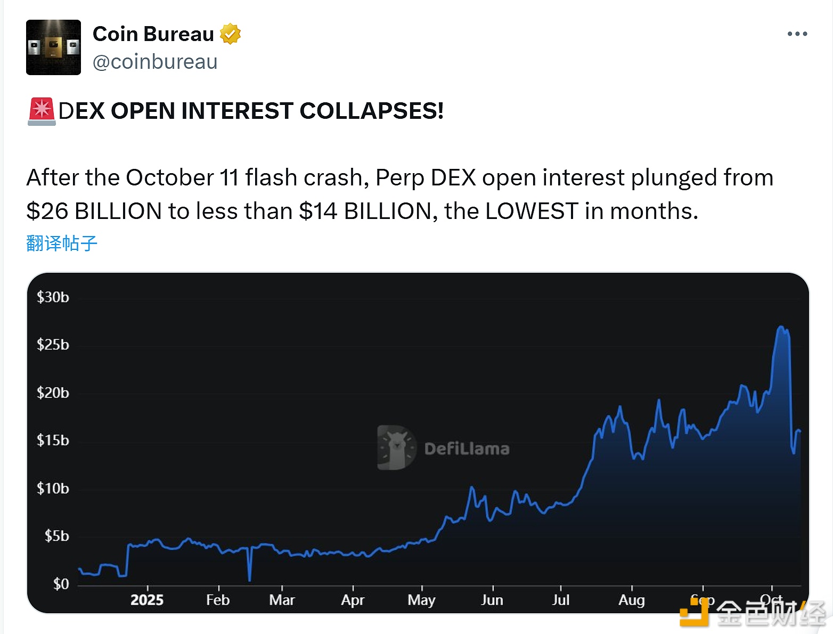
Task: Click the red siren emoji
Action: click(42, 111)
